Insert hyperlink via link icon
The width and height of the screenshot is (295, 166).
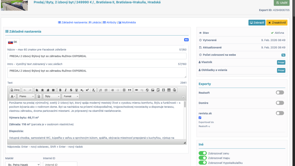pyautogui.click(x=137, y=90)
